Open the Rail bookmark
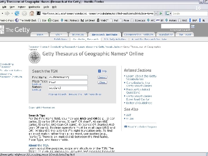The width and height of the screenshot is (208, 156). [114, 21]
